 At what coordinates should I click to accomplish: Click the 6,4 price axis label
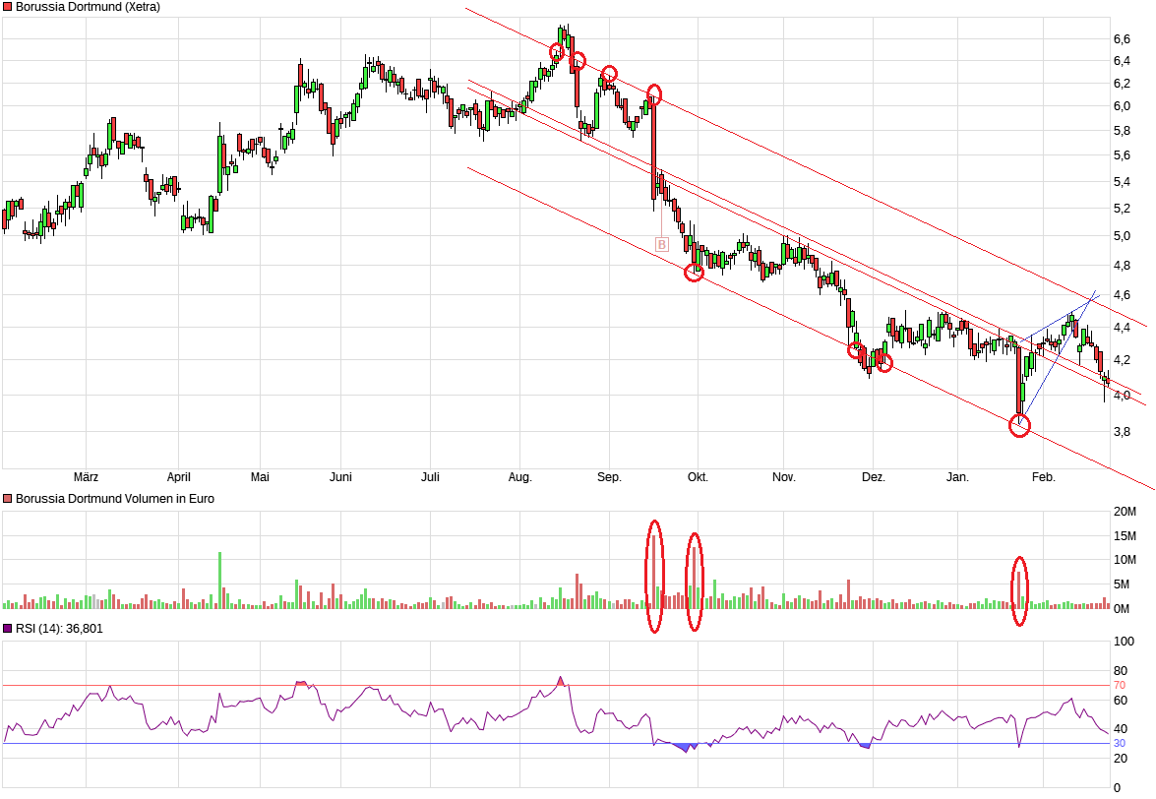1123,60
